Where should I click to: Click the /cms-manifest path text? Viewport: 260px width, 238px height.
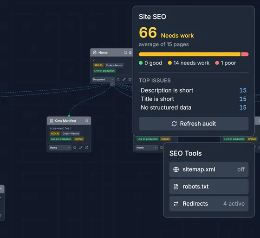click(x=60, y=128)
